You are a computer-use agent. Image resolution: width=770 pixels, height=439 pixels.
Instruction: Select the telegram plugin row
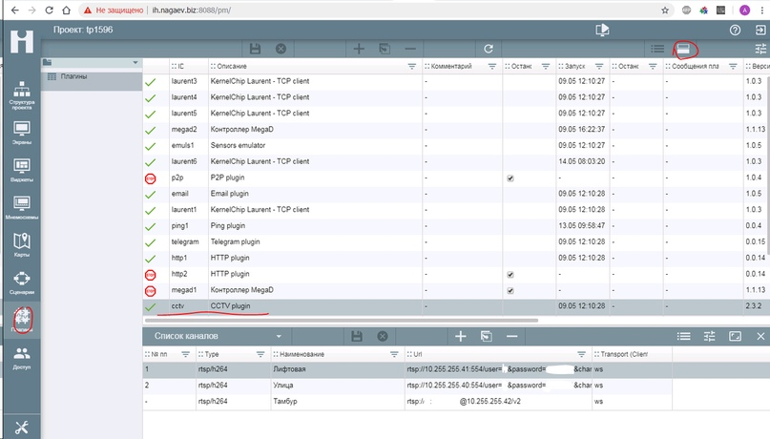[454, 242]
